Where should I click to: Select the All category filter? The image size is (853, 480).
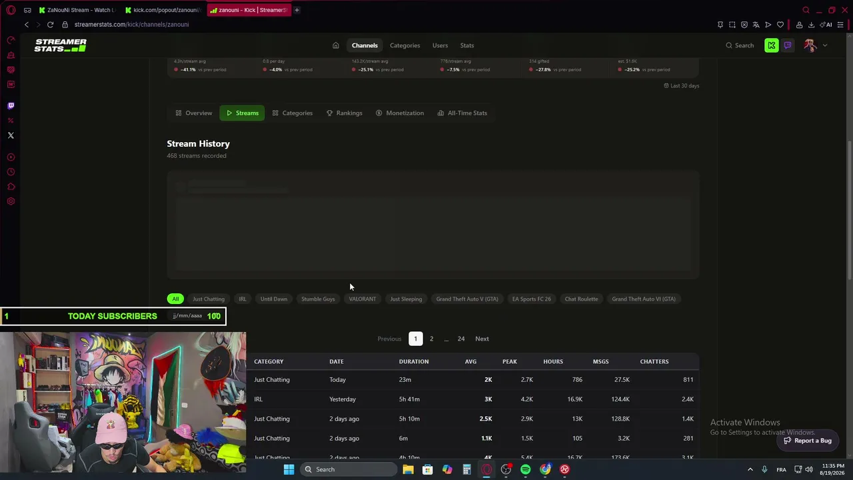tap(175, 299)
